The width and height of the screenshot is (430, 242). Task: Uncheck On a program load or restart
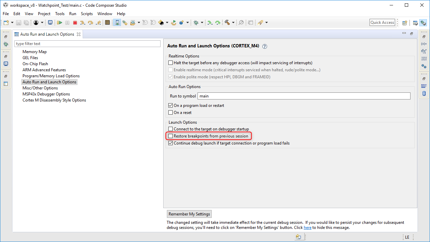point(171,106)
